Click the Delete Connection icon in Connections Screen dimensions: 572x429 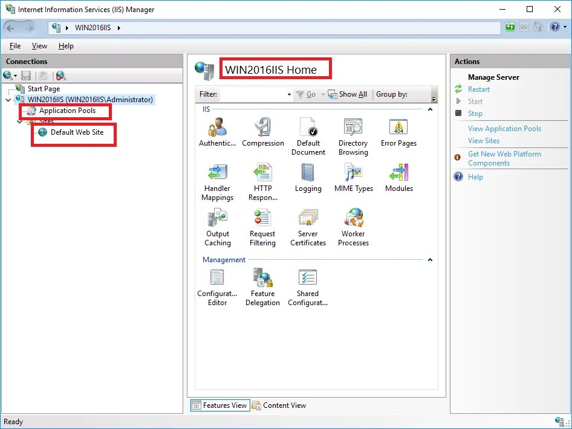pos(60,76)
